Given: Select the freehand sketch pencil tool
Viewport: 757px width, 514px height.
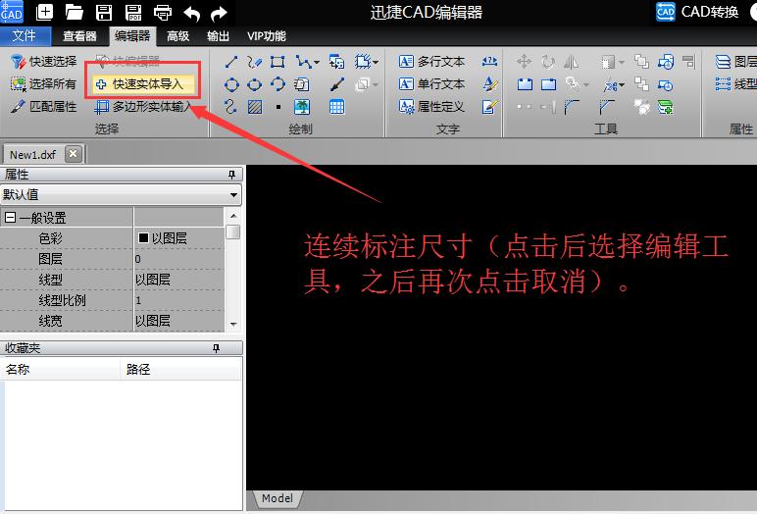Looking at the screenshot, I should click(x=254, y=62).
